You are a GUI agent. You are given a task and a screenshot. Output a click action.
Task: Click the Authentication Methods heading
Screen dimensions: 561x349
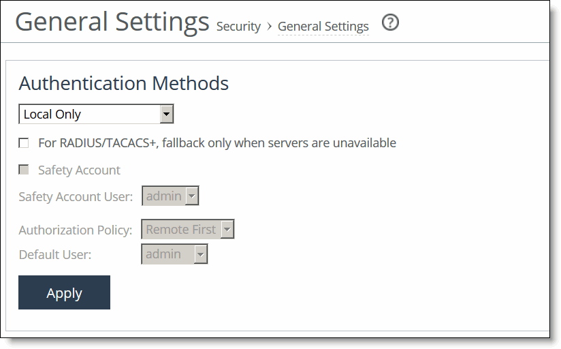(124, 83)
